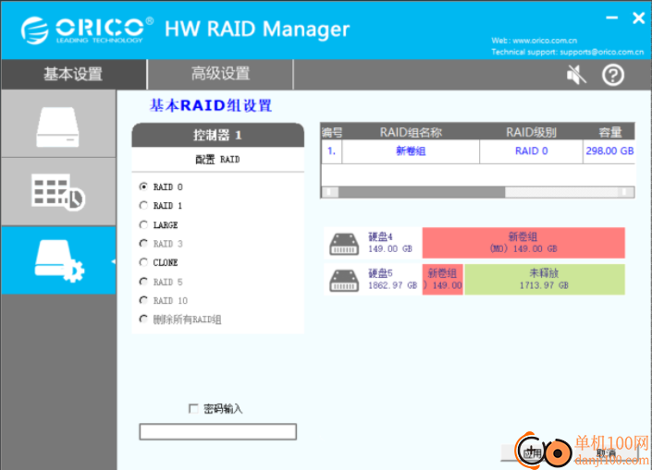Viewport: 652px width, 470px height.
Task: Choose the LARGE radio option
Action: pyautogui.click(x=143, y=224)
